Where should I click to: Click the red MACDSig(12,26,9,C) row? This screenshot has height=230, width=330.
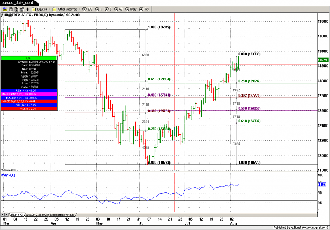[29, 101]
